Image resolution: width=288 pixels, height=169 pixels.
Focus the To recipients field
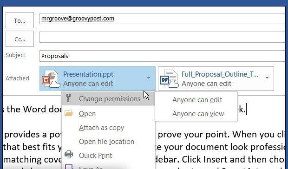[162, 19]
